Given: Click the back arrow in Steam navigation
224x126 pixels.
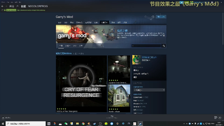Looking at the screenshot, I should coord(3,6).
